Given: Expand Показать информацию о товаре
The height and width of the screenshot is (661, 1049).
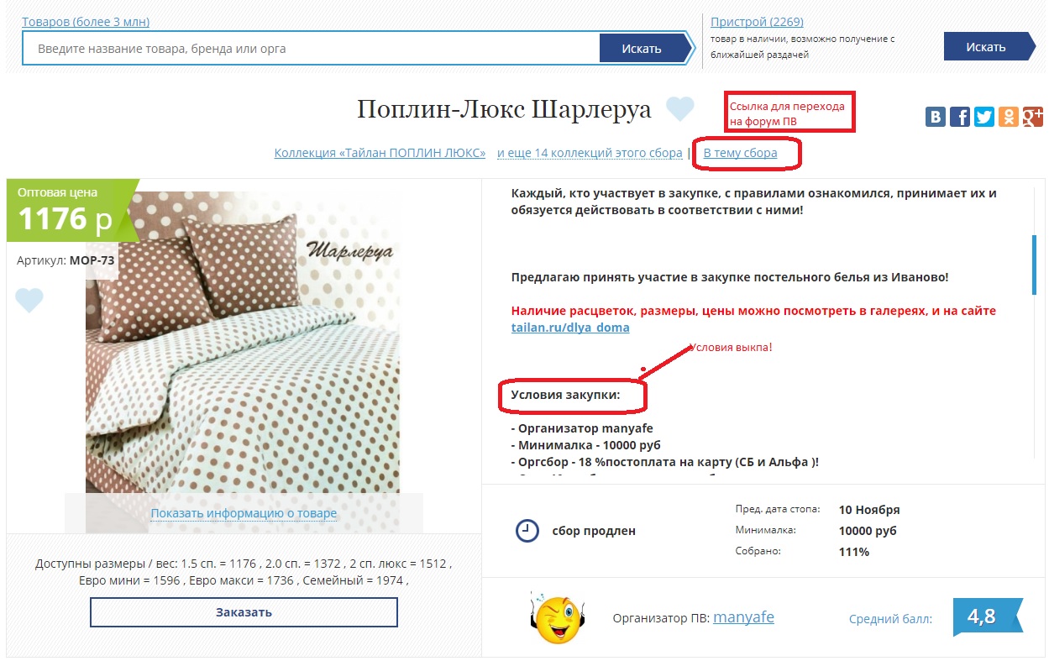Looking at the screenshot, I should point(244,513).
